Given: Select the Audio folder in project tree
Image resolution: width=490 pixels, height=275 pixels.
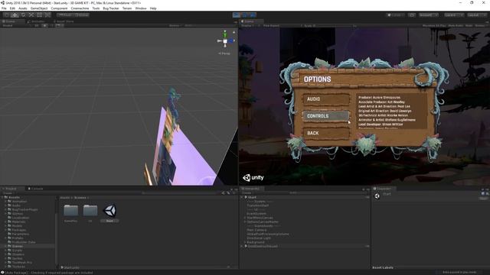Looking at the screenshot, I should pos(15,205).
